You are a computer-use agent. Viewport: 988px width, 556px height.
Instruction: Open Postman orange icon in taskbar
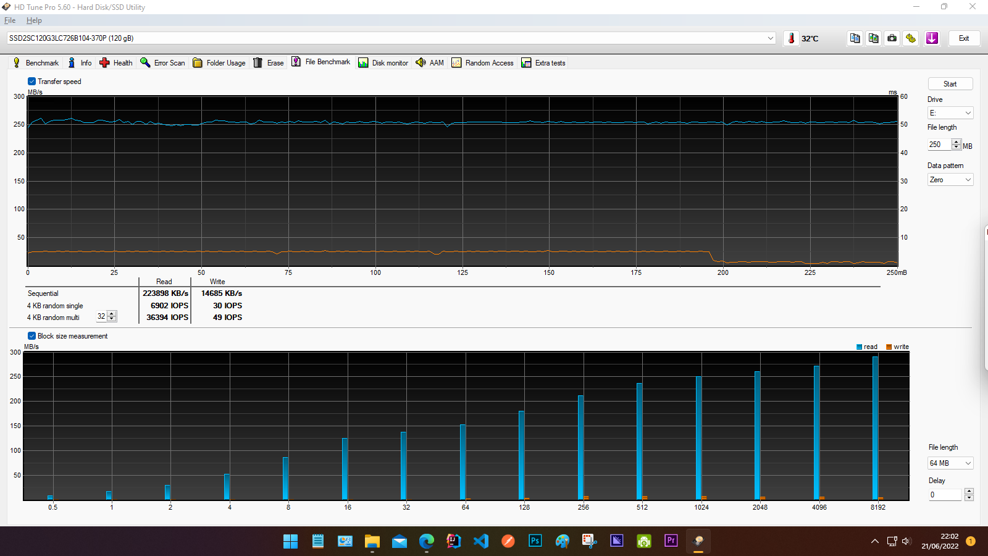click(x=508, y=541)
